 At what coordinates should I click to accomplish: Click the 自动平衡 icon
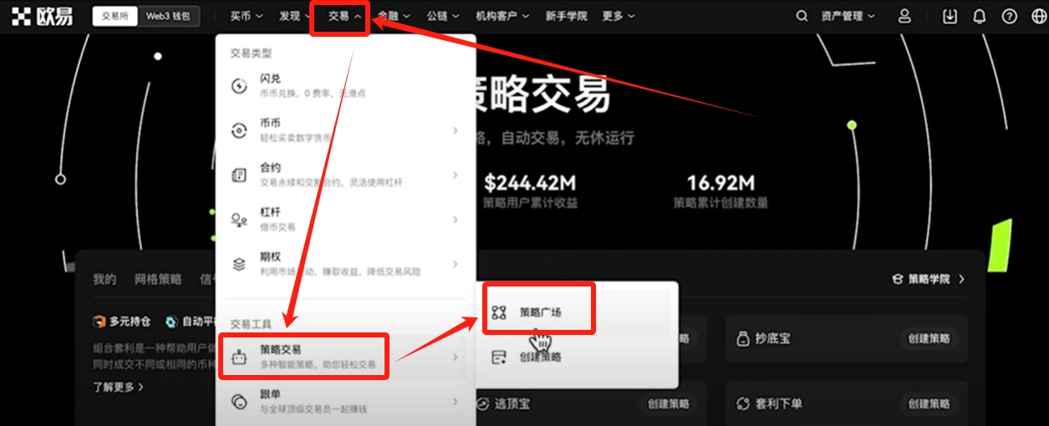pyautogui.click(x=171, y=321)
